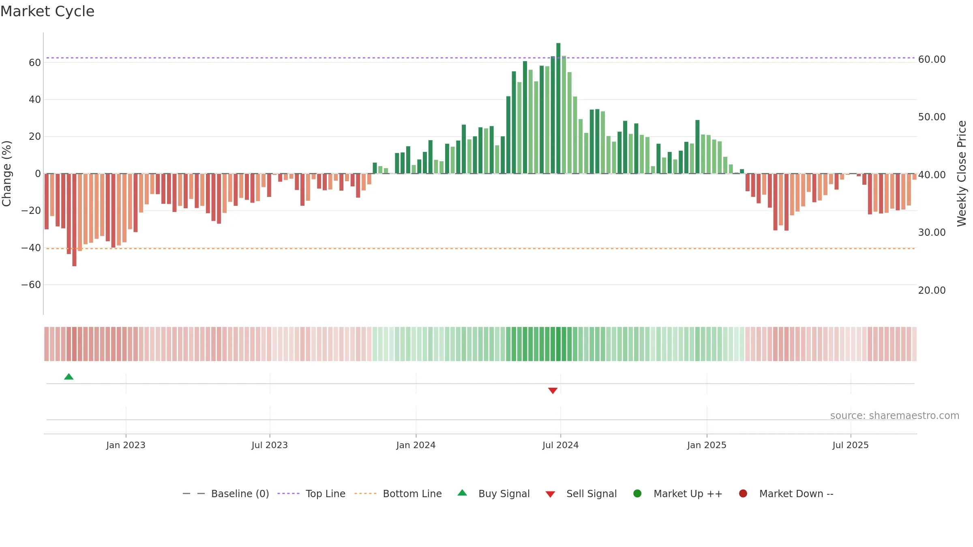This screenshot has height=547, width=973.
Task: Click the red inverted triangle icon in the legend
Action: (x=550, y=494)
